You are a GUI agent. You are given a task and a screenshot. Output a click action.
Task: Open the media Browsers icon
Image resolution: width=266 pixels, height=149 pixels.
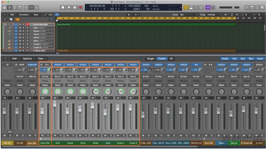tap(263, 8)
